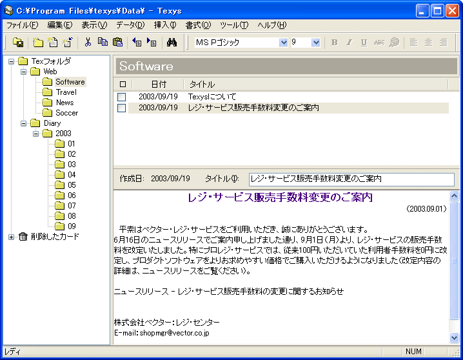Image resolution: width=463 pixels, height=360 pixels.
Task: Open the 挿入(I) menu
Action: point(165,25)
